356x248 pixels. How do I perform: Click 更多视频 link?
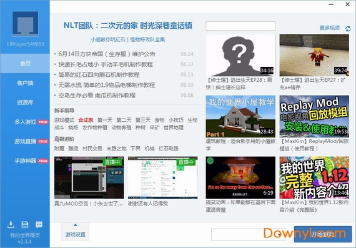(330, 27)
